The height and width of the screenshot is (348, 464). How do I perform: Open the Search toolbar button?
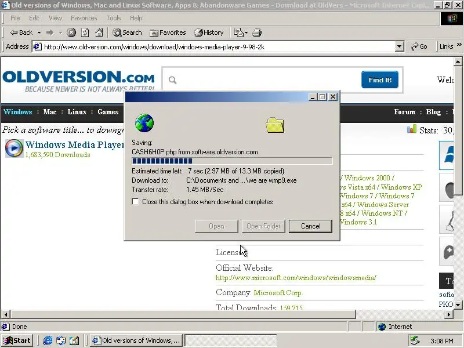click(x=127, y=32)
